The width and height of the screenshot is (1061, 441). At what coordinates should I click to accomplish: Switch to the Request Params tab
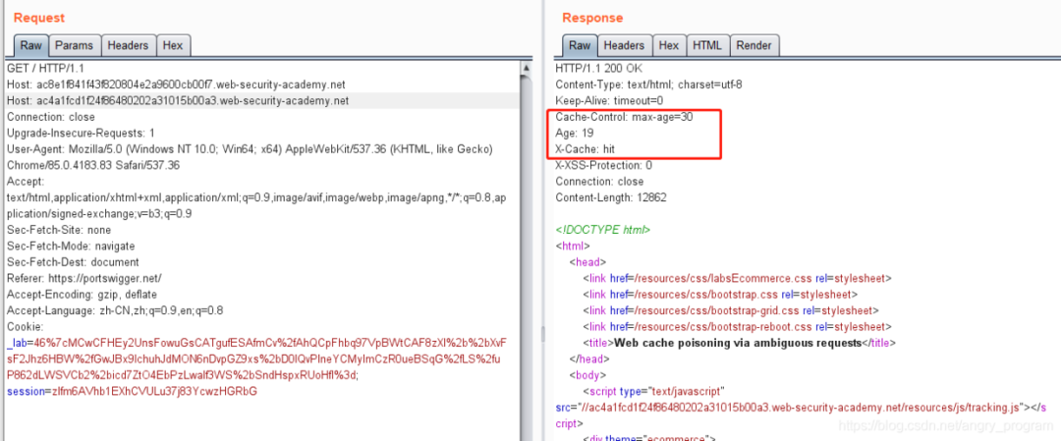click(75, 45)
